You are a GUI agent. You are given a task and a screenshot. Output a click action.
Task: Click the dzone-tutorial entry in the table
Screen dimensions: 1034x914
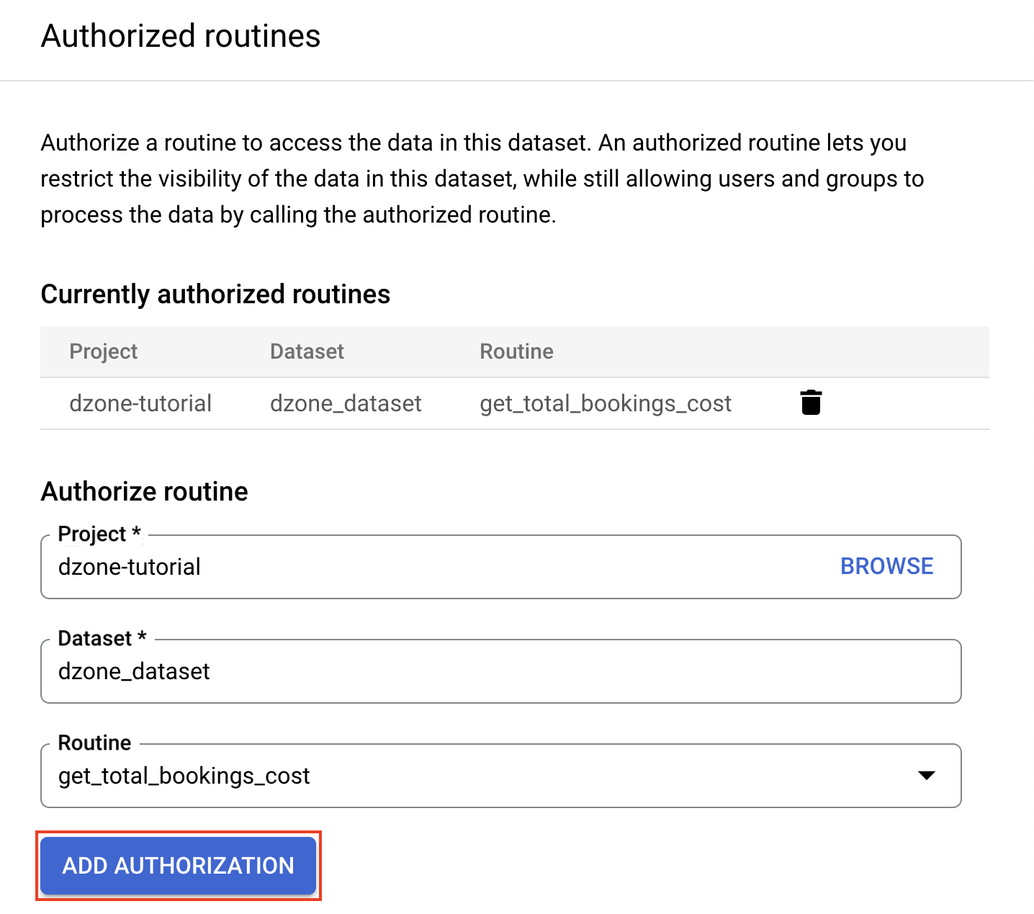point(140,403)
